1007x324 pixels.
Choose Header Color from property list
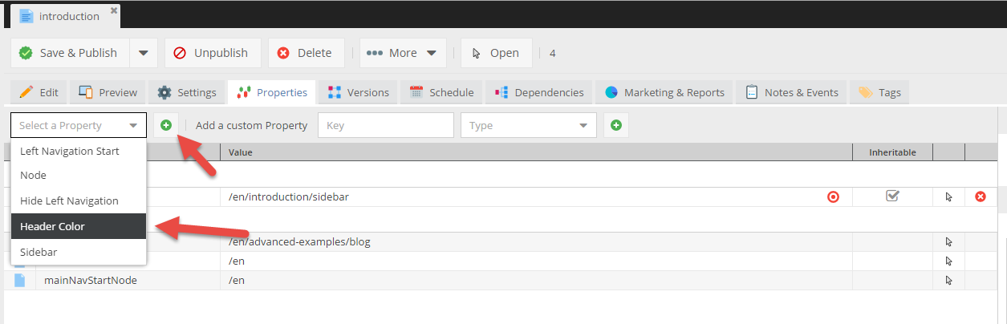(79, 226)
